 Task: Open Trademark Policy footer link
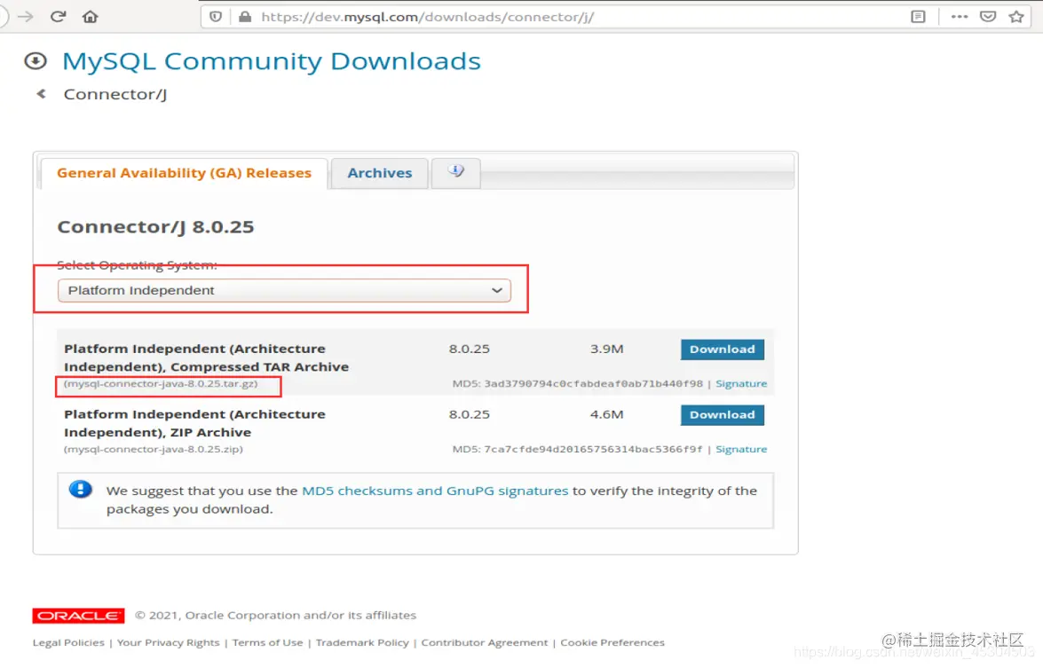click(x=362, y=643)
